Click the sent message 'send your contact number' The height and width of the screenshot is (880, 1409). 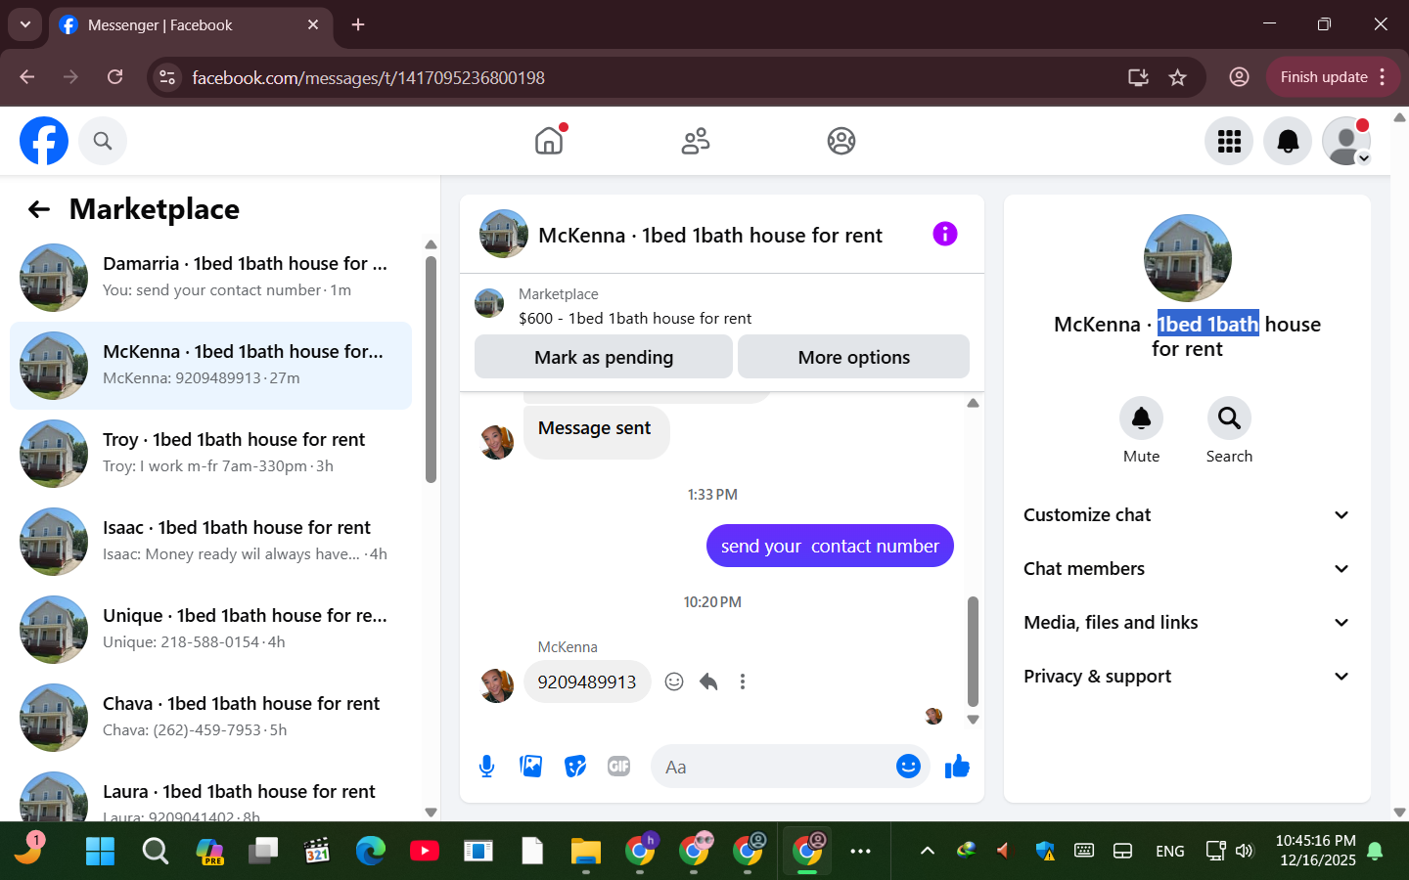(x=830, y=546)
